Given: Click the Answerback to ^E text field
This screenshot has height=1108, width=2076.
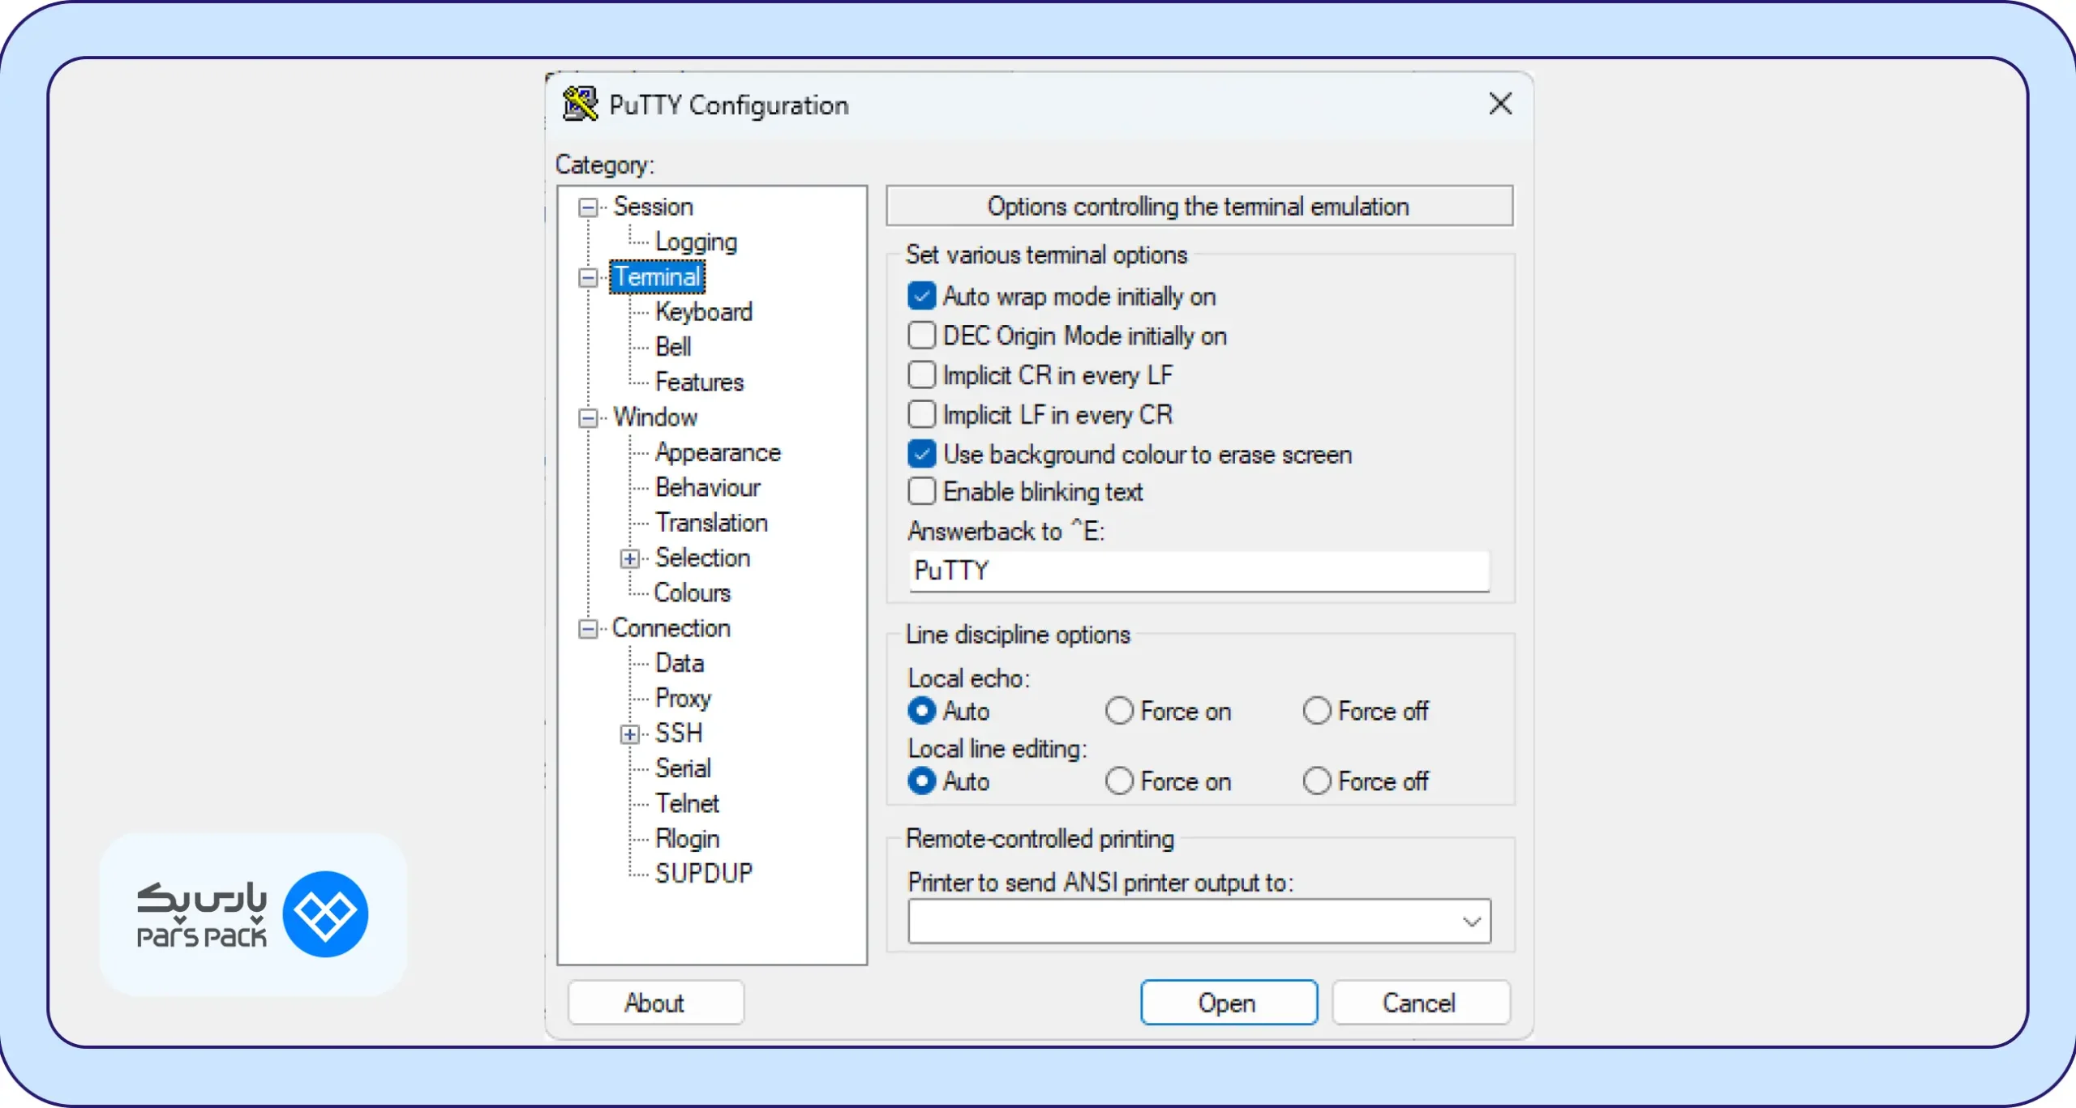Looking at the screenshot, I should [x=1199, y=571].
